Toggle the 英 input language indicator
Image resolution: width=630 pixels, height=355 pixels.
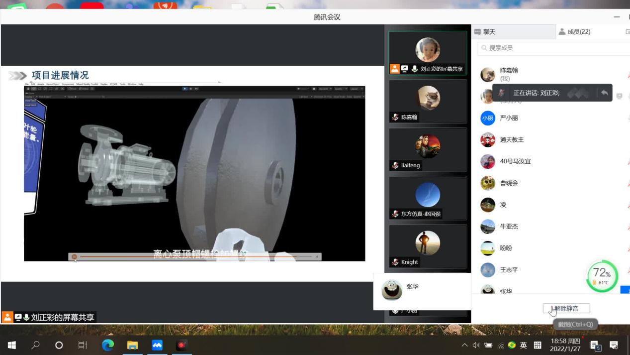[524, 346]
